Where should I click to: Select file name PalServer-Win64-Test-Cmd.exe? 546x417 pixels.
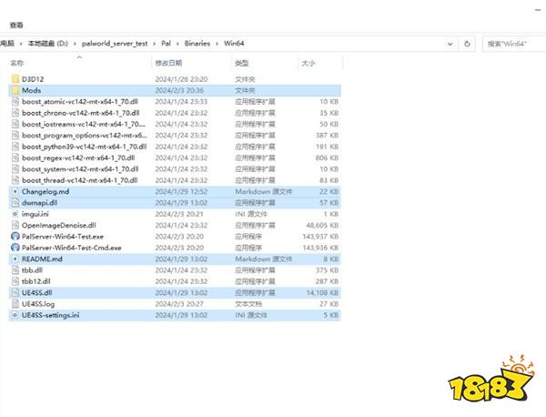coord(72,248)
